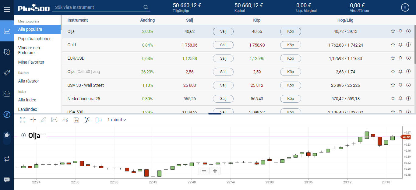
Task: Select the crosshair cursor tool
Action: point(33,120)
